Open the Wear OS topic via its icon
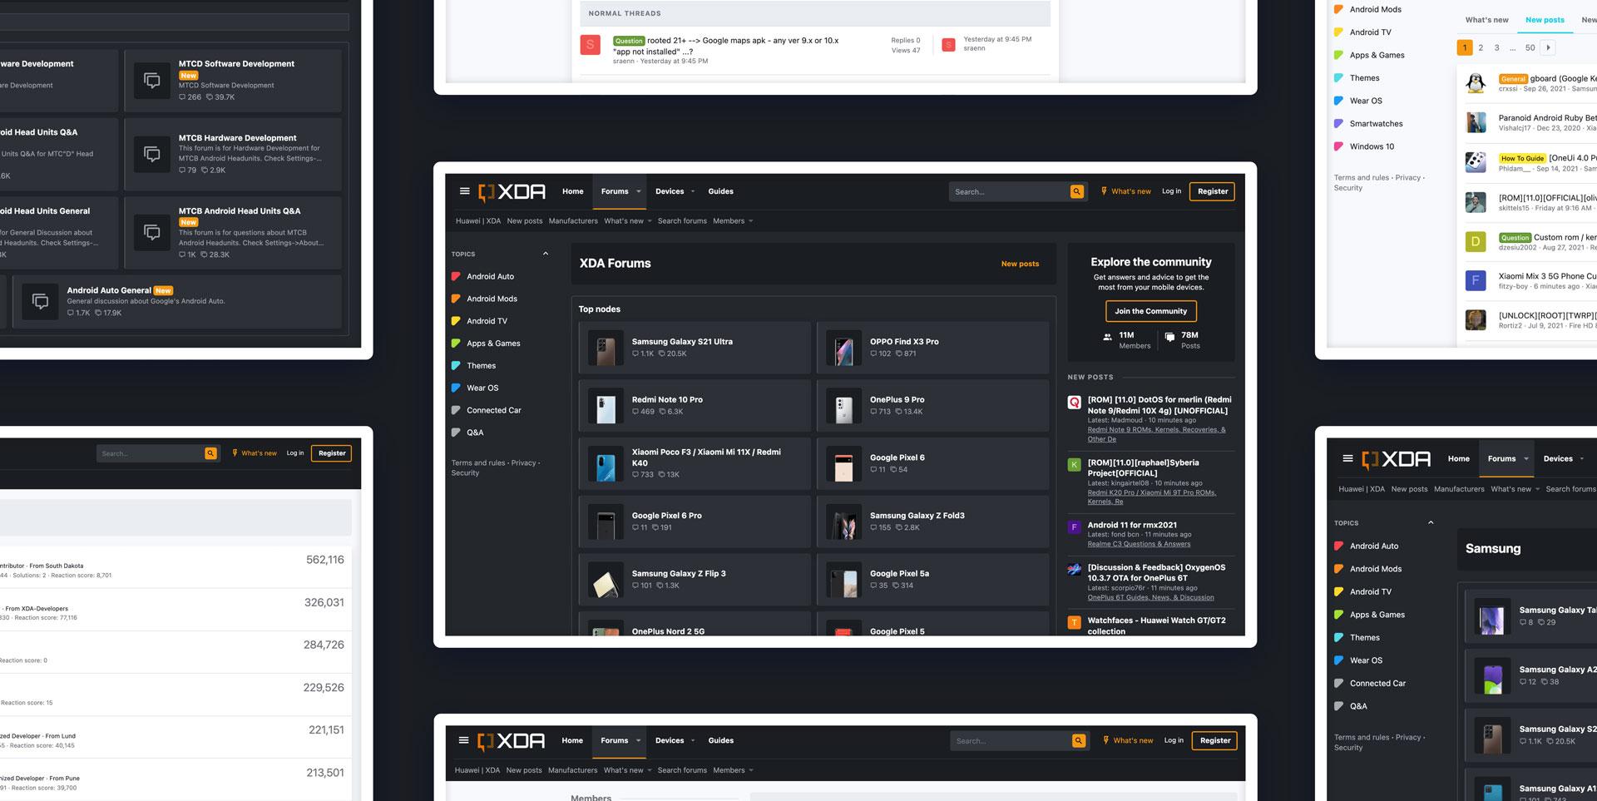 pyautogui.click(x=457, y=388)
